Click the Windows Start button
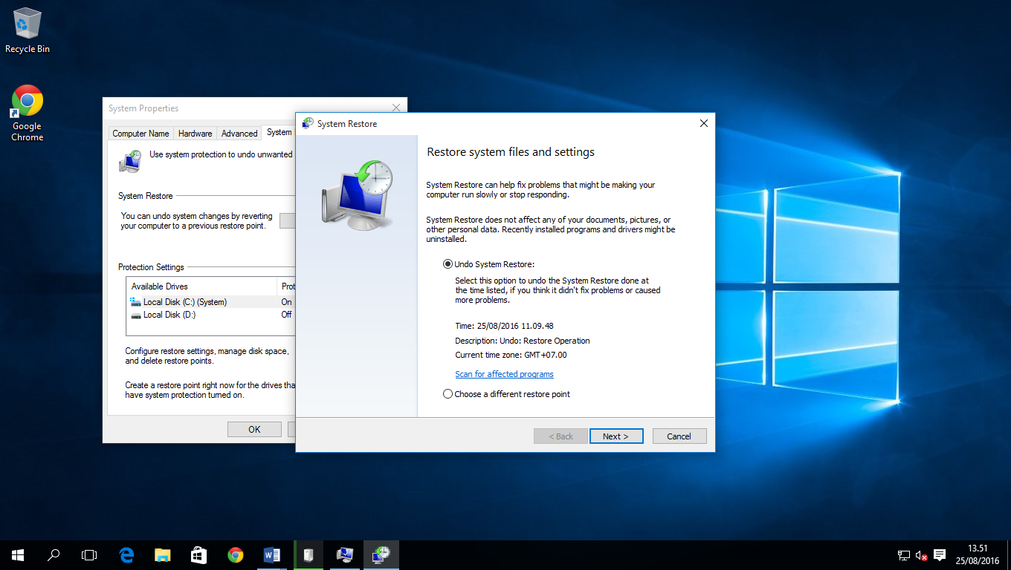The image size is (1011, 570). click(17, 554)
